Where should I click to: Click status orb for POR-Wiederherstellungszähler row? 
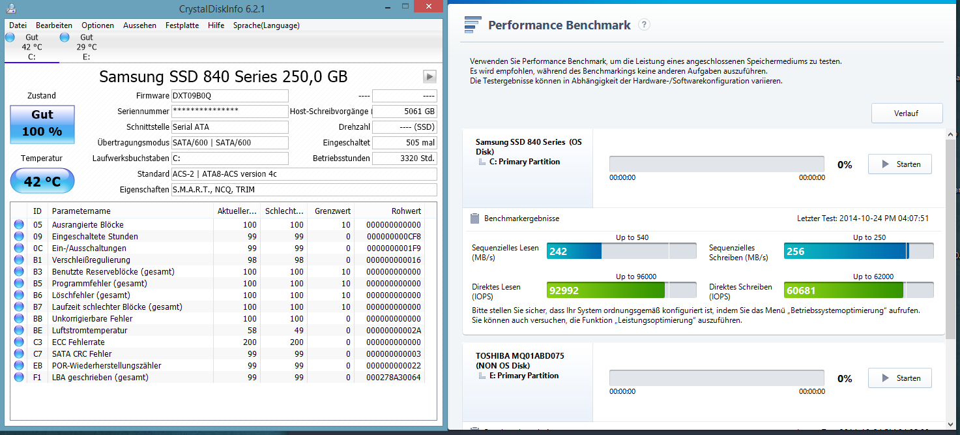click(x=19, y=366)
